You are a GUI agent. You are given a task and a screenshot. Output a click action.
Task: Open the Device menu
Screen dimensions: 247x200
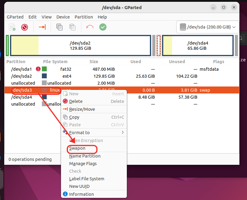coord(63,17)
